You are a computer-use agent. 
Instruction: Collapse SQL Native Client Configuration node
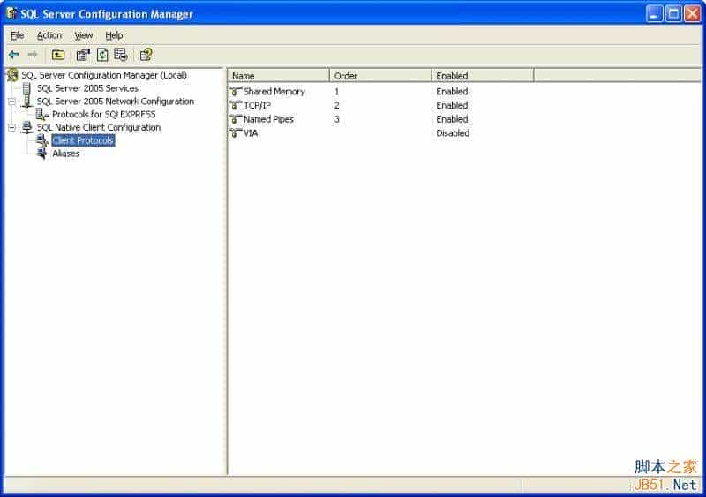(12, 127)
